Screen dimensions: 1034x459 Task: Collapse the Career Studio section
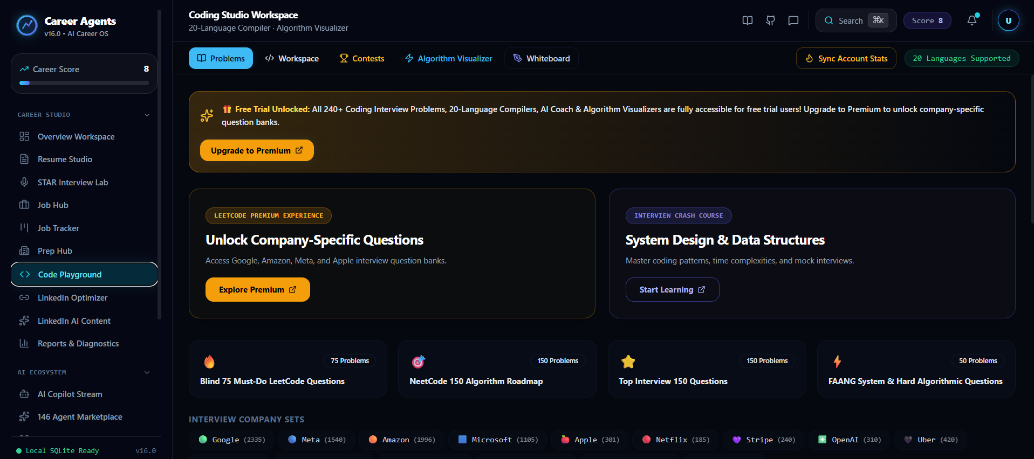pyautogui.click(x=147, y=115)
